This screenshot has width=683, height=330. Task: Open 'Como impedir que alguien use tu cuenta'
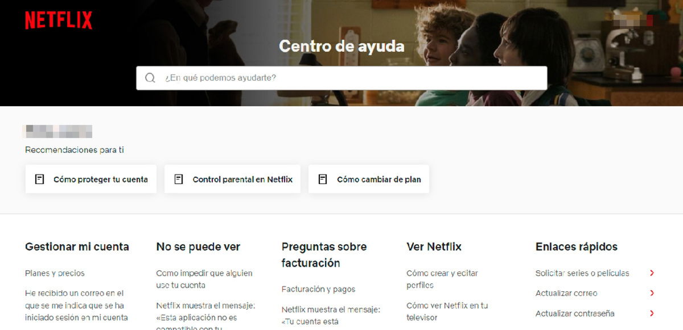pos(204,278)
